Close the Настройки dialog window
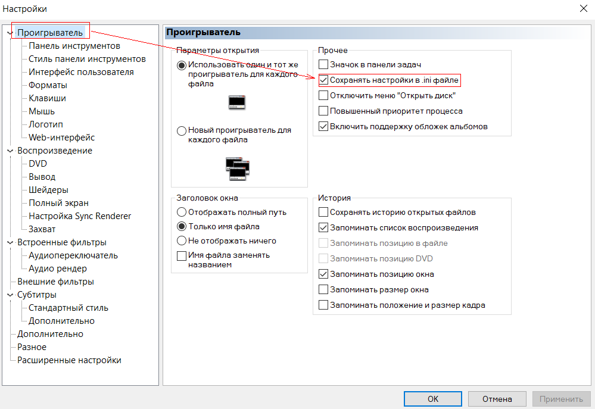Viewport: 595px width, 409px height. point(582,8)
